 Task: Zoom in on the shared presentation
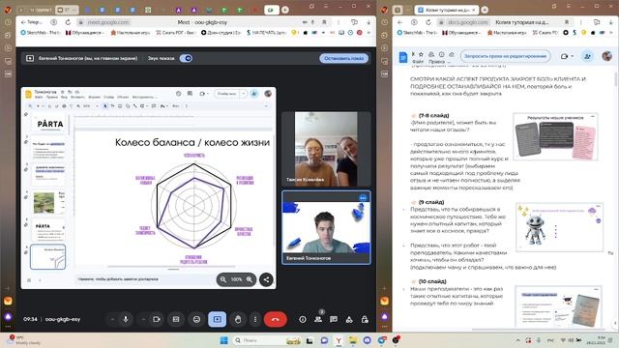tap(250, 279)
